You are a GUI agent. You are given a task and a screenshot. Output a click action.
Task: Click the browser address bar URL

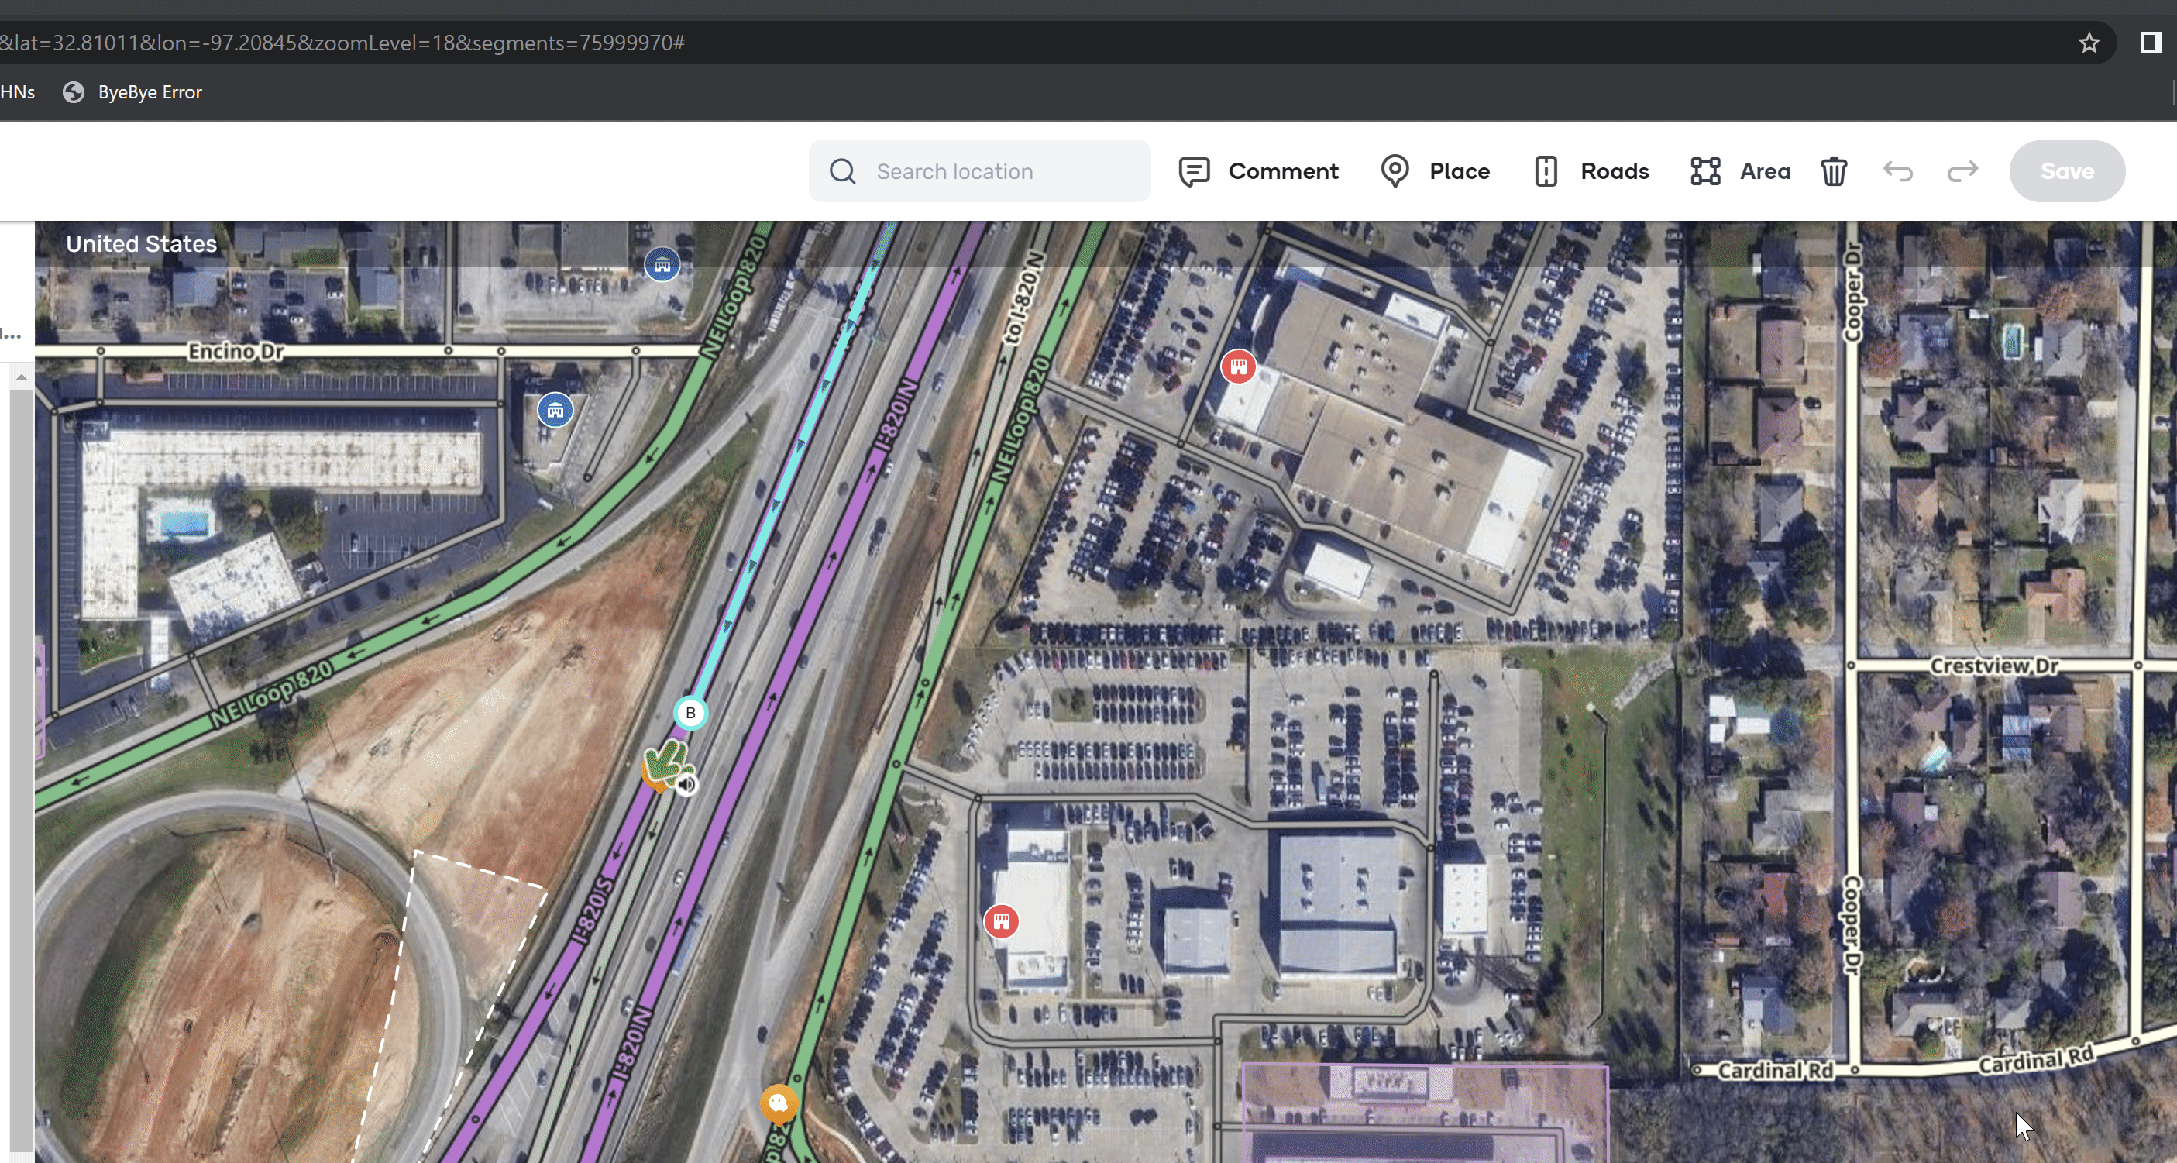(x=342, y=43)
